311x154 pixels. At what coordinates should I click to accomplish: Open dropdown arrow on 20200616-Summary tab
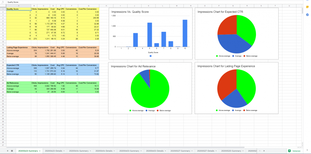[91, 151]
